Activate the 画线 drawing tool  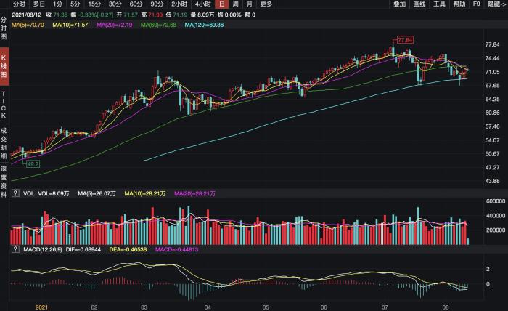tap(419, 4)
